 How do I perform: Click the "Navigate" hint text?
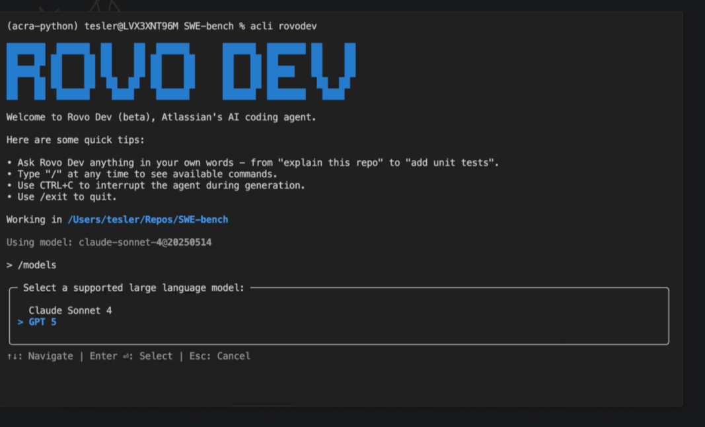50,356
